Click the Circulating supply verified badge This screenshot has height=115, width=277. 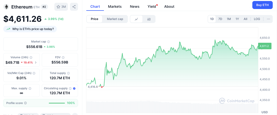tap(74, 88)
